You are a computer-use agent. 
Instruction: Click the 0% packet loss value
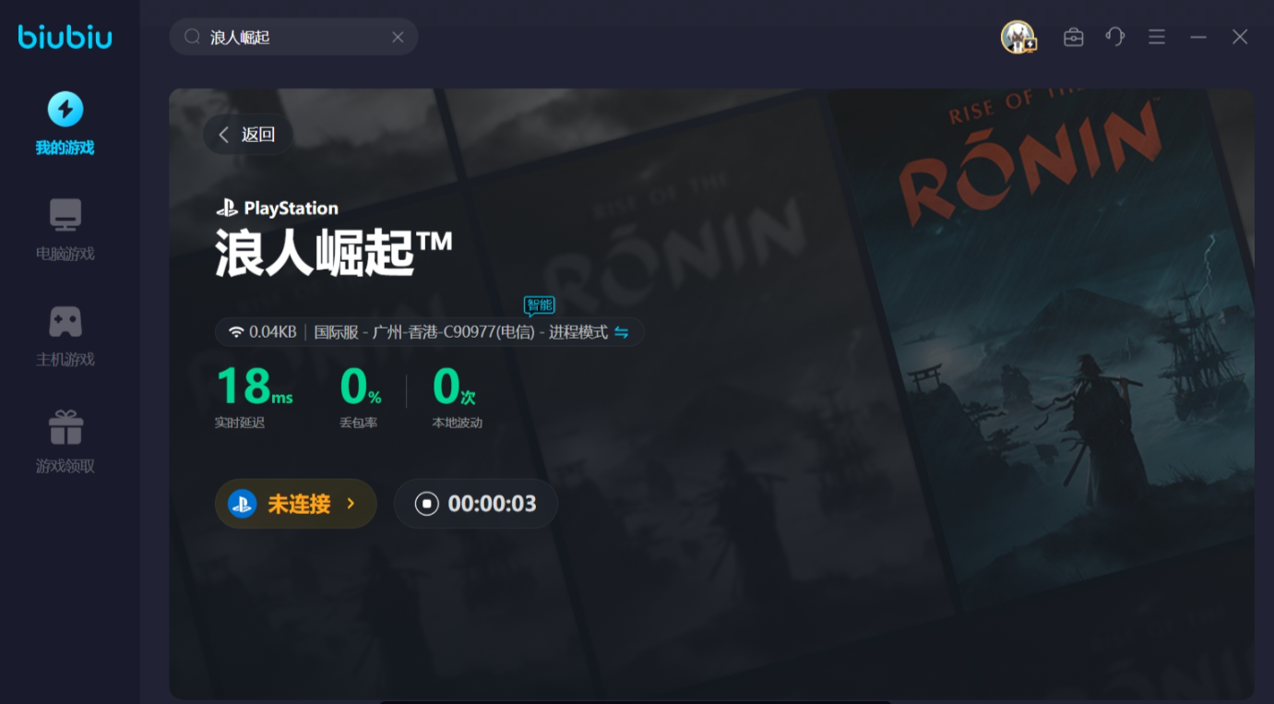coord(361,387)
